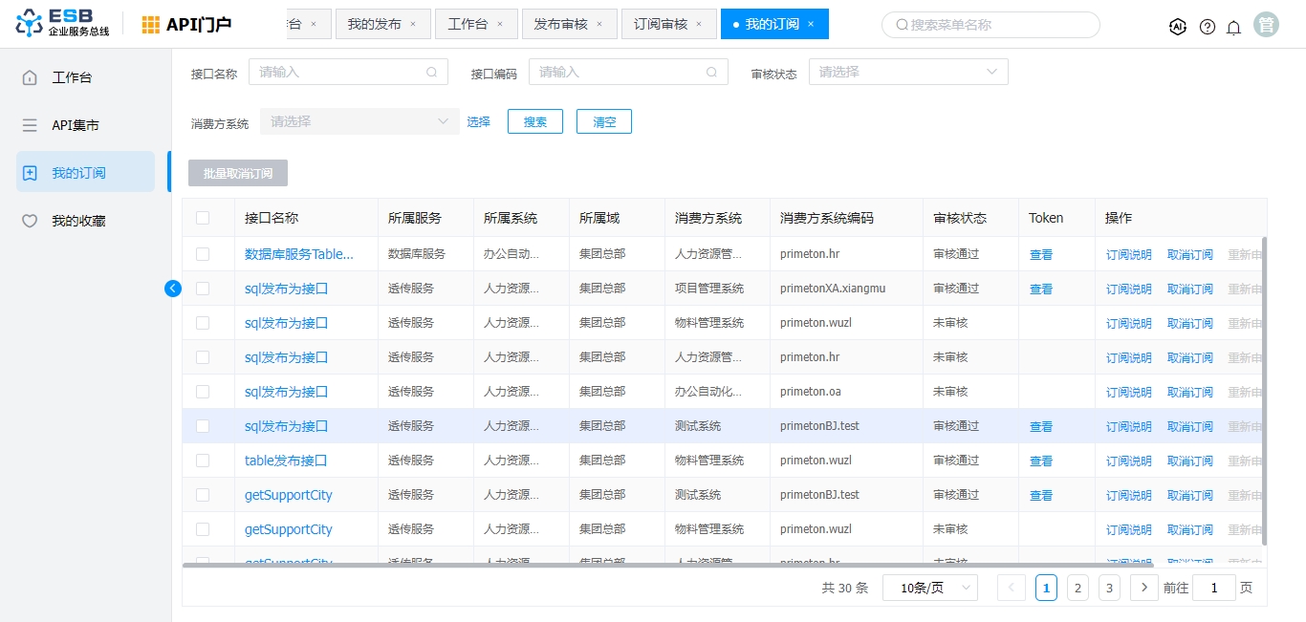Collapse the sidebar with the blue arrow
The image size is (1306, 622).
pyautogui.click(x=173, y=289)
